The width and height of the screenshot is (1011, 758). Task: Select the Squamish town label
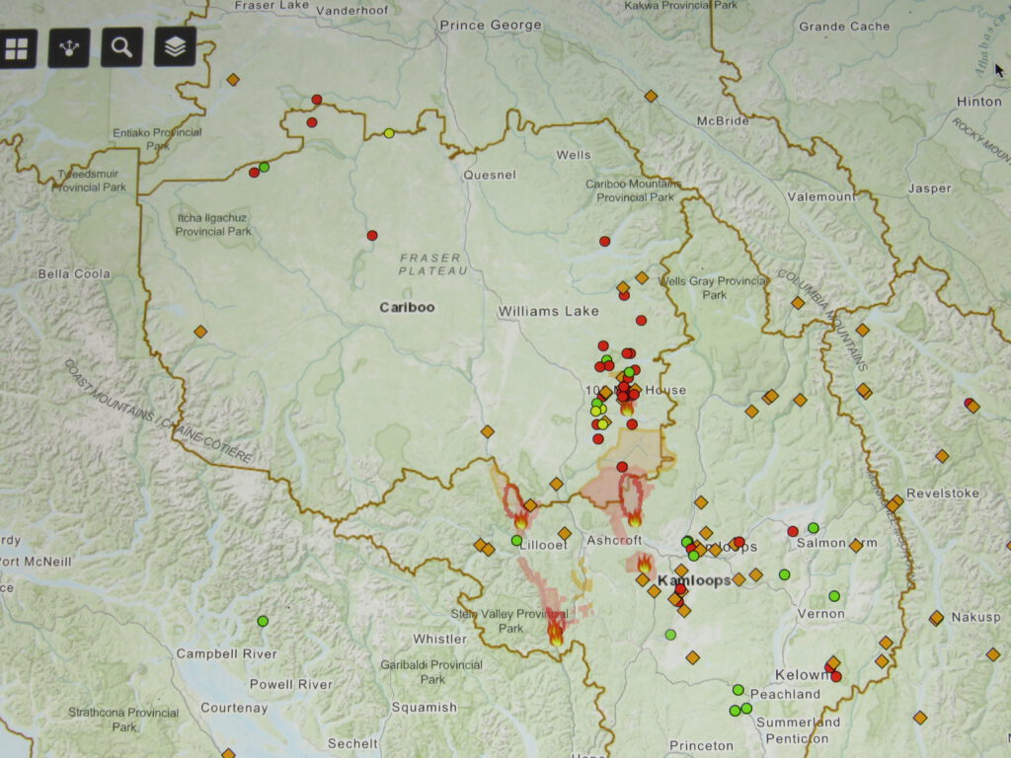coord(425,707)
